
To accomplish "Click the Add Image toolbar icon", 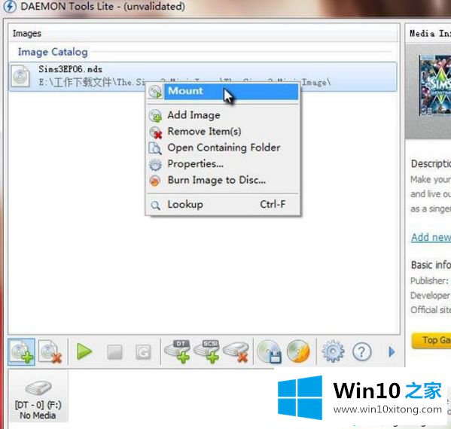I will [x=21, y=351].
